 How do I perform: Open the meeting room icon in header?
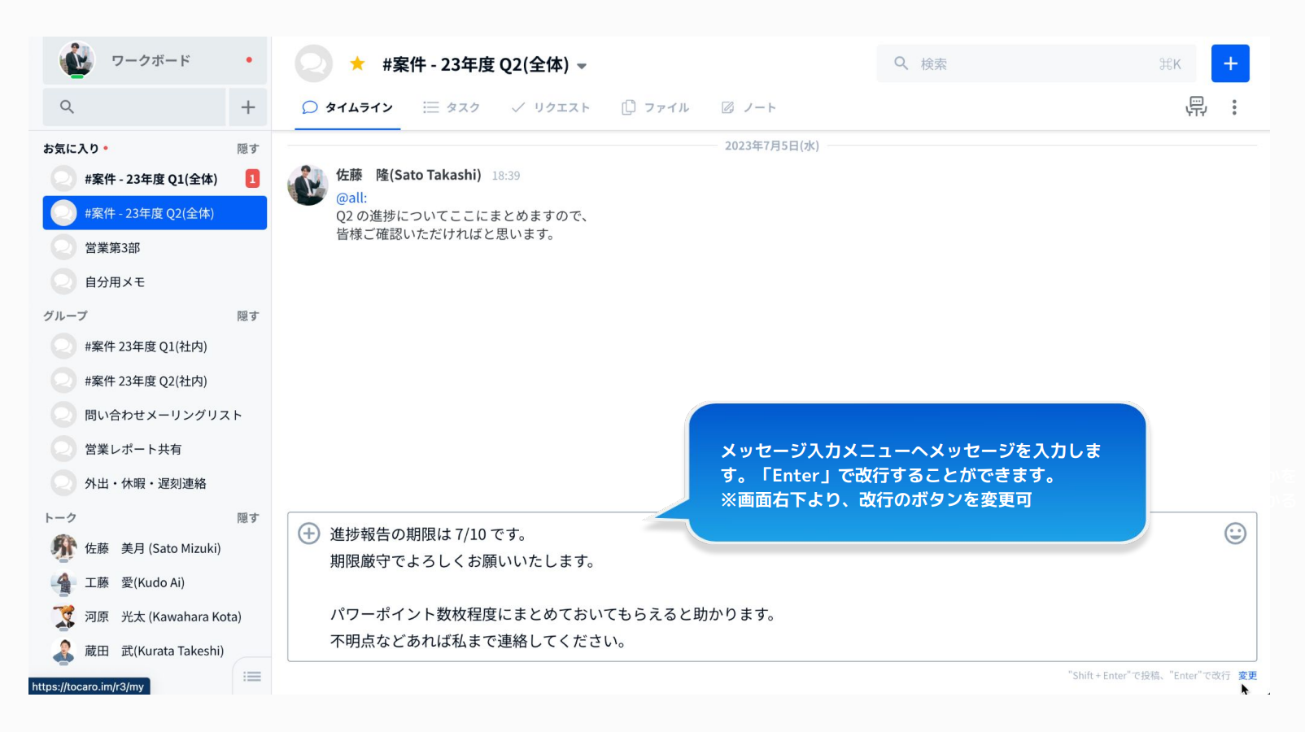(1196, 107)
